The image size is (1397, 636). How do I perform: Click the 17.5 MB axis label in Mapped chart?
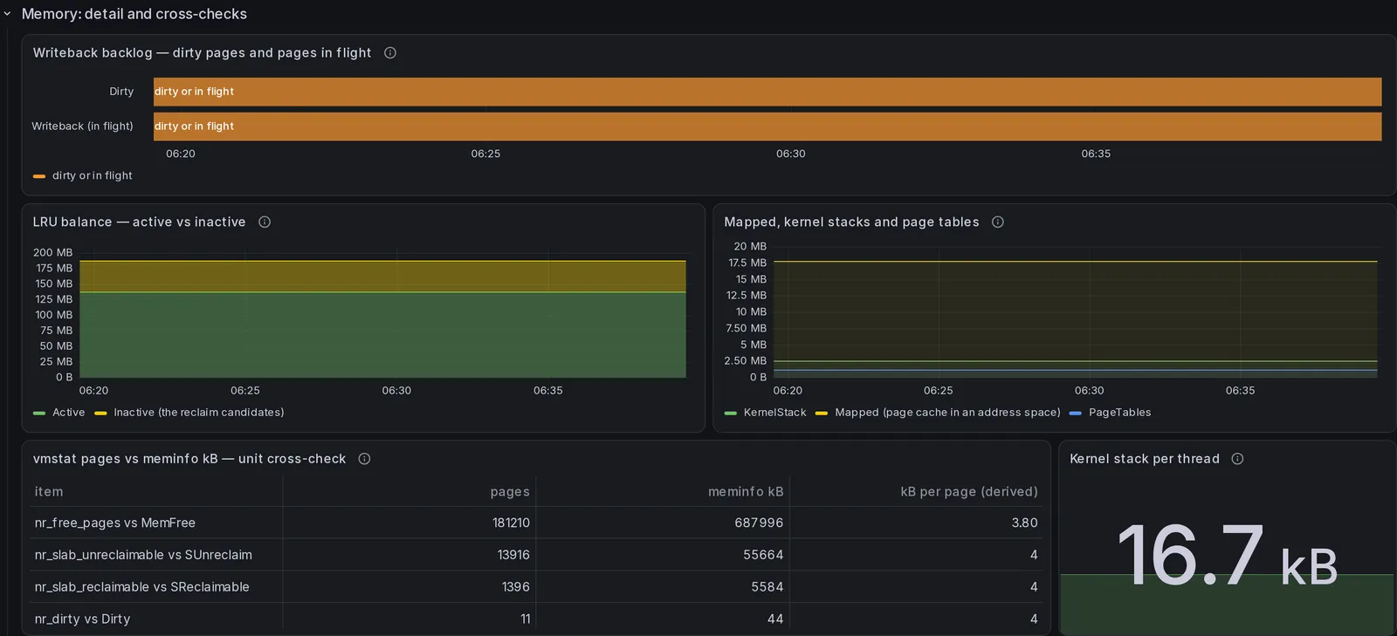[747, 263]
